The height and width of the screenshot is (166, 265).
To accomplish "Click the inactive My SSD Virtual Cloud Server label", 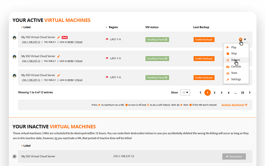I will (x=38, y=156).
